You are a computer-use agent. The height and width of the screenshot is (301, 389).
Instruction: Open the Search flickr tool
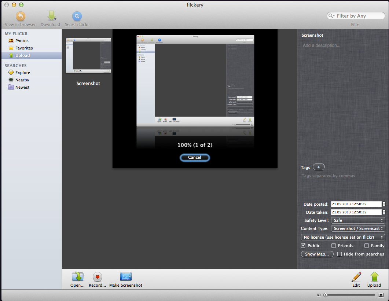[77, 17]
